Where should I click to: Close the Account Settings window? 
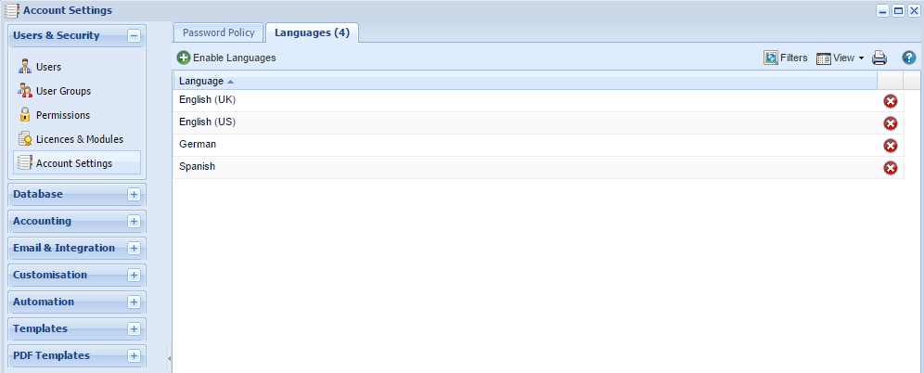pyautogui.click(x=914, y=10)
